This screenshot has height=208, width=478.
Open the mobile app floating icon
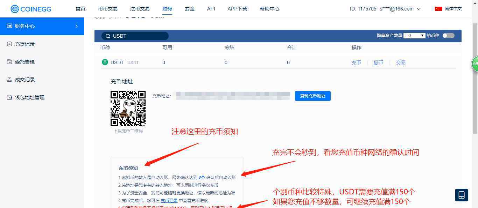pyautogui.click(x=461, y=195)
